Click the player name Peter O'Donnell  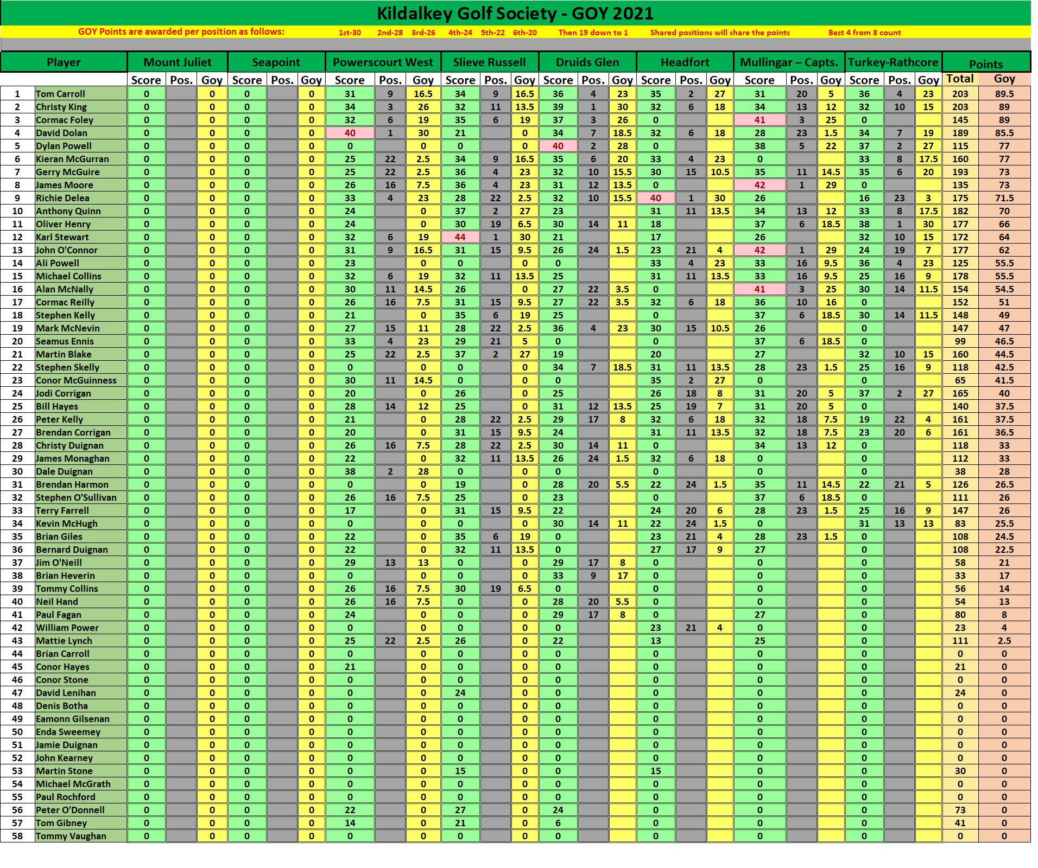pyautogui.click(x=70, y=810)
